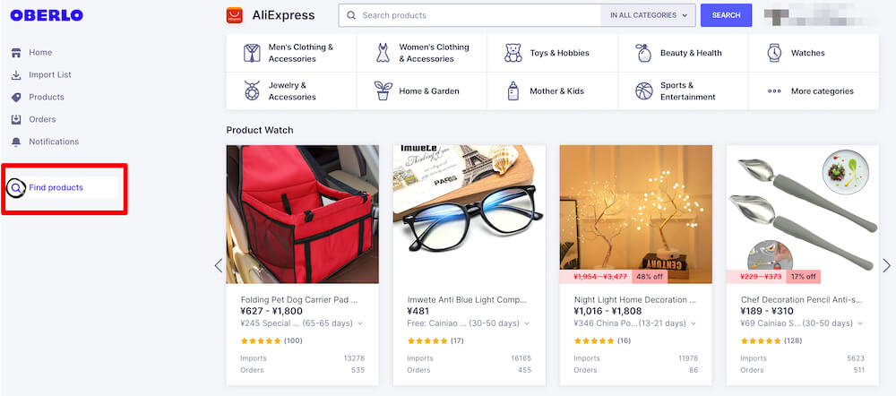Click the Oberlo logo
Screen dimensions: 896x396
[x=47, y=15]
